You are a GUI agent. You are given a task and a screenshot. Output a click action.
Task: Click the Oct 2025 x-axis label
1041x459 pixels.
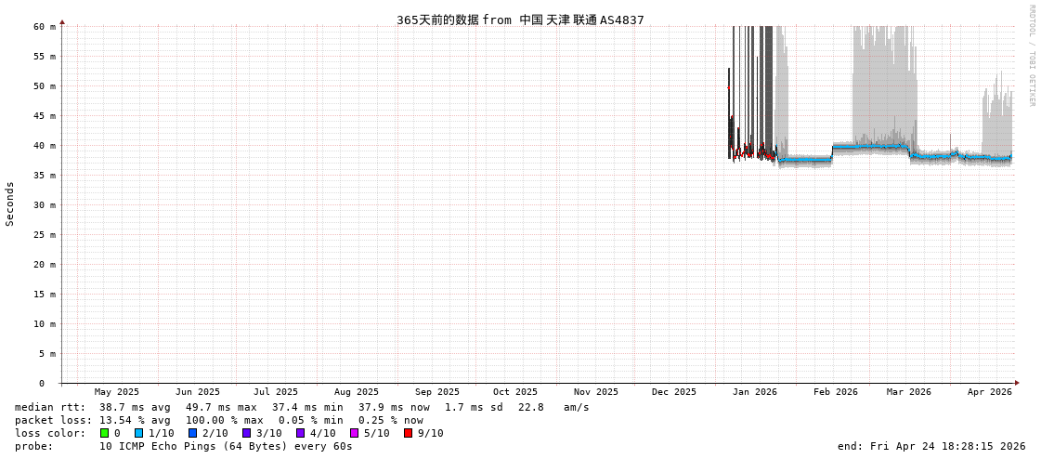click(x=515, y=392)
